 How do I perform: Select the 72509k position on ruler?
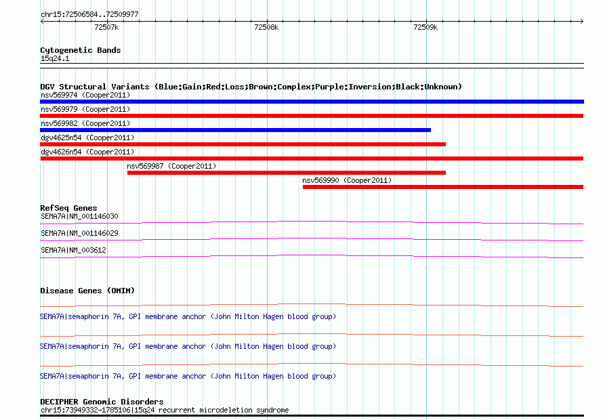coord(425,28)
